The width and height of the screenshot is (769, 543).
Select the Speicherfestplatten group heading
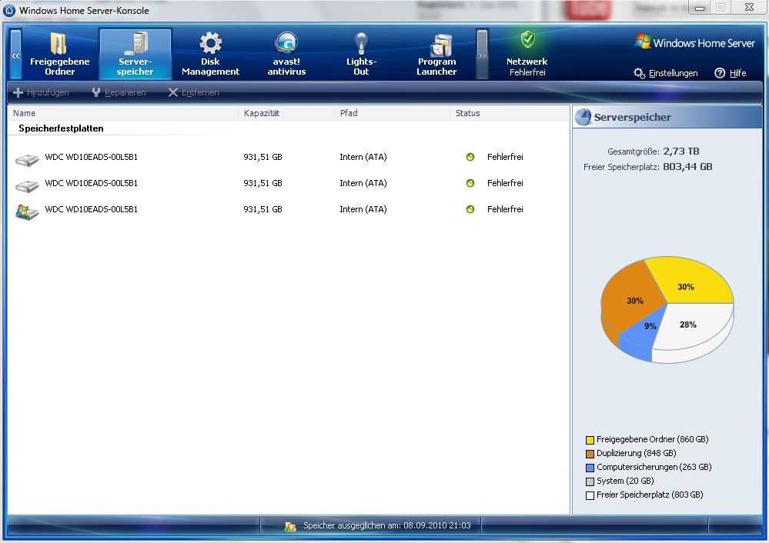pos(61,128)
